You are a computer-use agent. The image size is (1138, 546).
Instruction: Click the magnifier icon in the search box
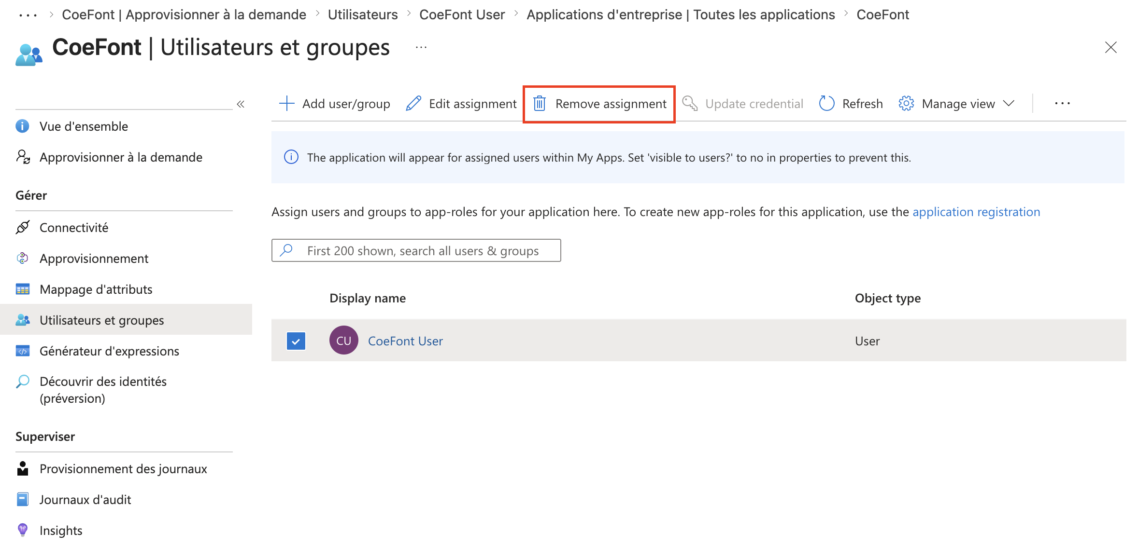point(286,250)
